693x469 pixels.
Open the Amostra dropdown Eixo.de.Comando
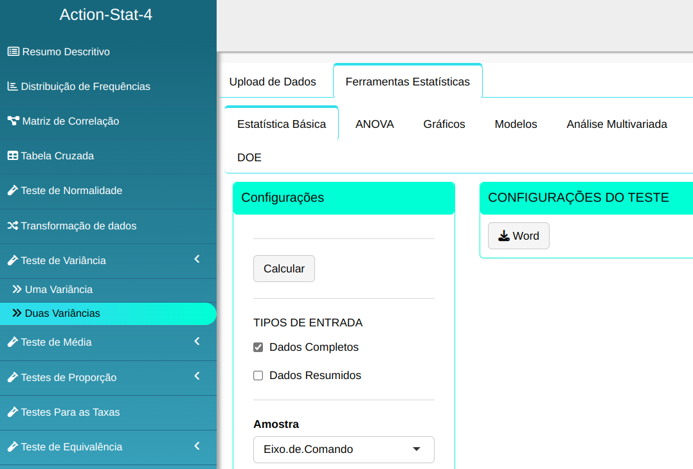tap(343, 450)
